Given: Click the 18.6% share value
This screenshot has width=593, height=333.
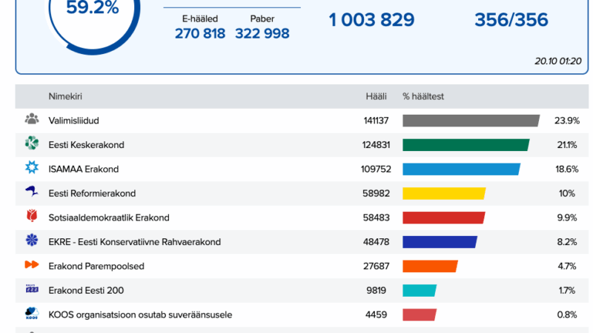Looking at the screenshot, I should tap(567, 169).
